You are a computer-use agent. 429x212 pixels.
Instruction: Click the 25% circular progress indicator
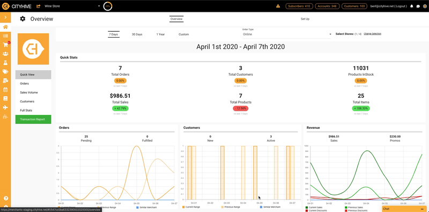[x=108, y=6]
